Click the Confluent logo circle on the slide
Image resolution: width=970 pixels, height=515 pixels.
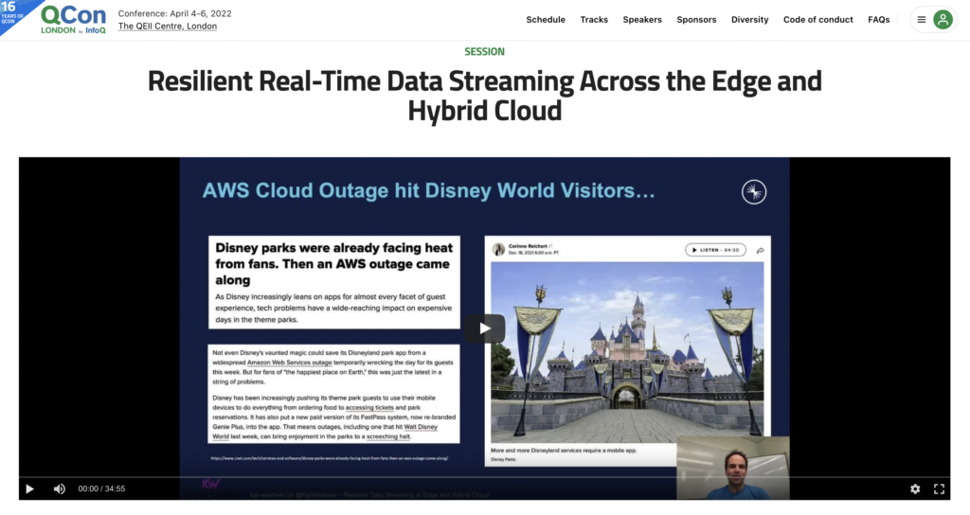tap(754, 191)
